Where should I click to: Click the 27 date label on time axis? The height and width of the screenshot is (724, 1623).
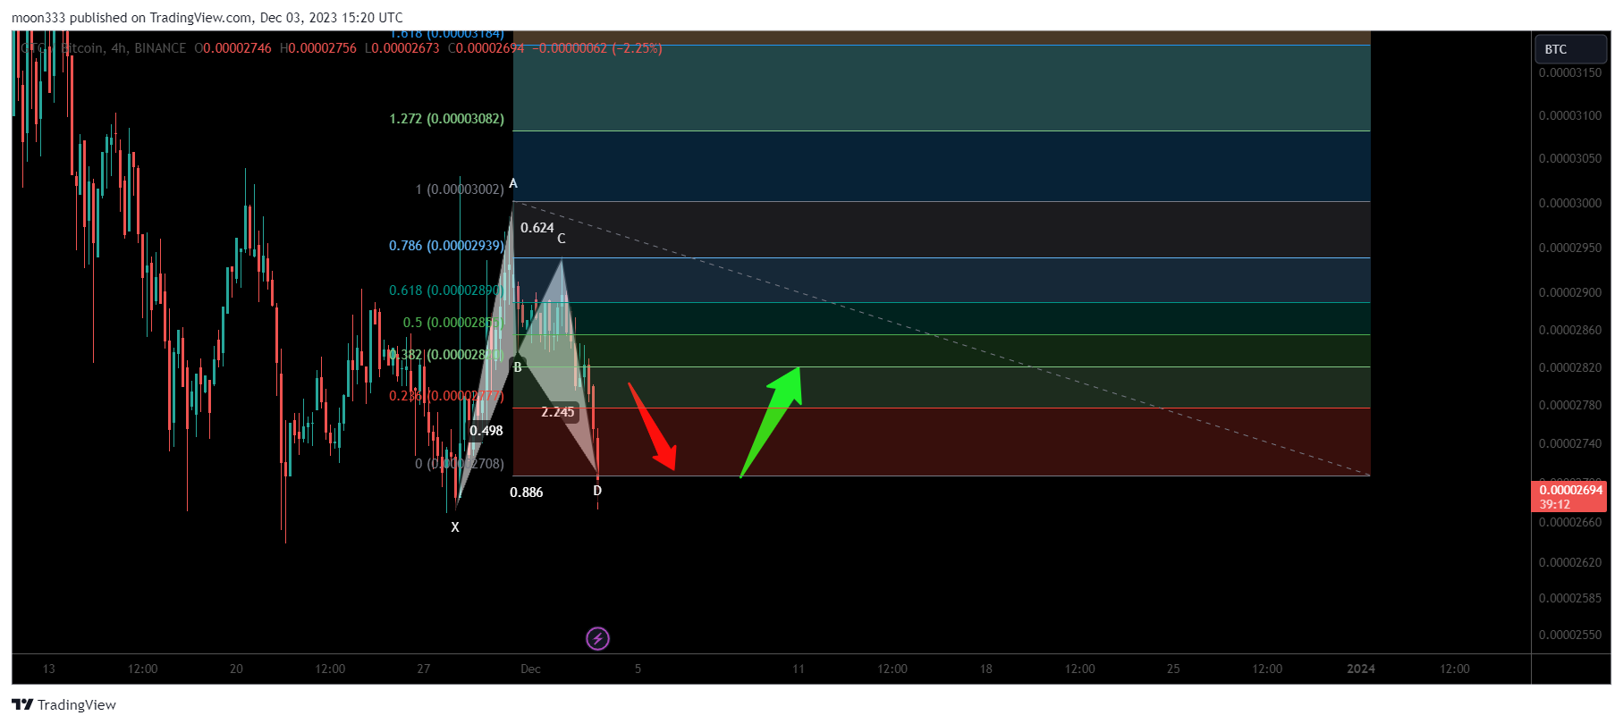point(424,669)
